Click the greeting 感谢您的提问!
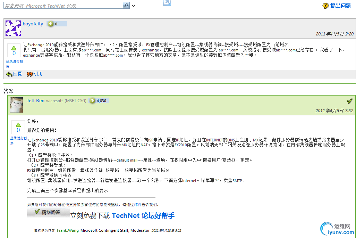The height and width of the screenshot is (238, 356). pos(42,130)
